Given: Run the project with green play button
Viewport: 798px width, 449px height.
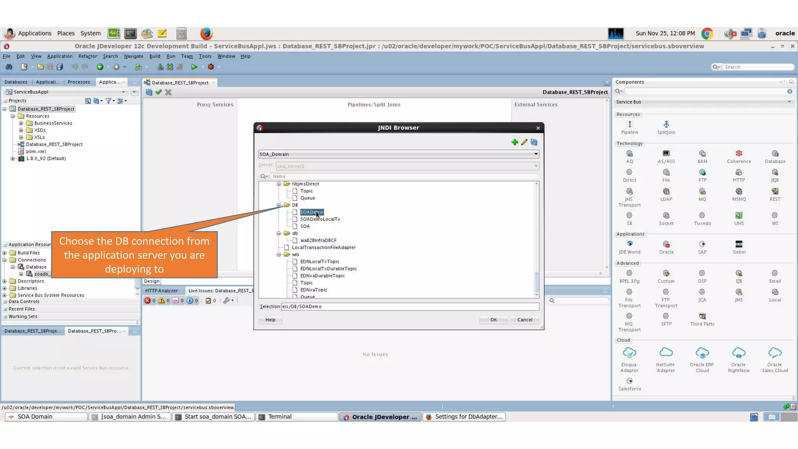Looking at the screenshot, I should click(194, 67).
